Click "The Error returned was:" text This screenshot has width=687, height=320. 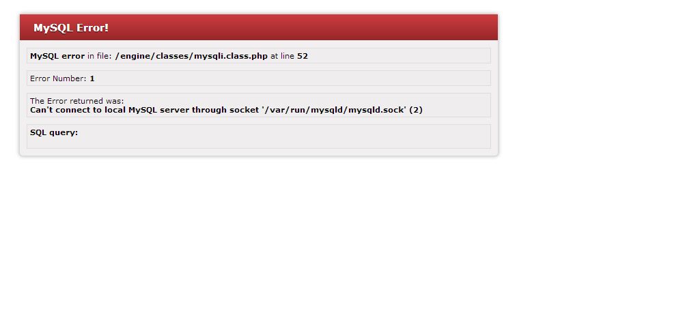[x=77, y=101]
